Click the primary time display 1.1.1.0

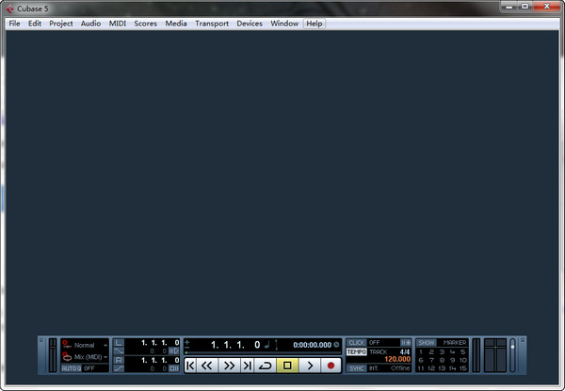click(234, 345)
